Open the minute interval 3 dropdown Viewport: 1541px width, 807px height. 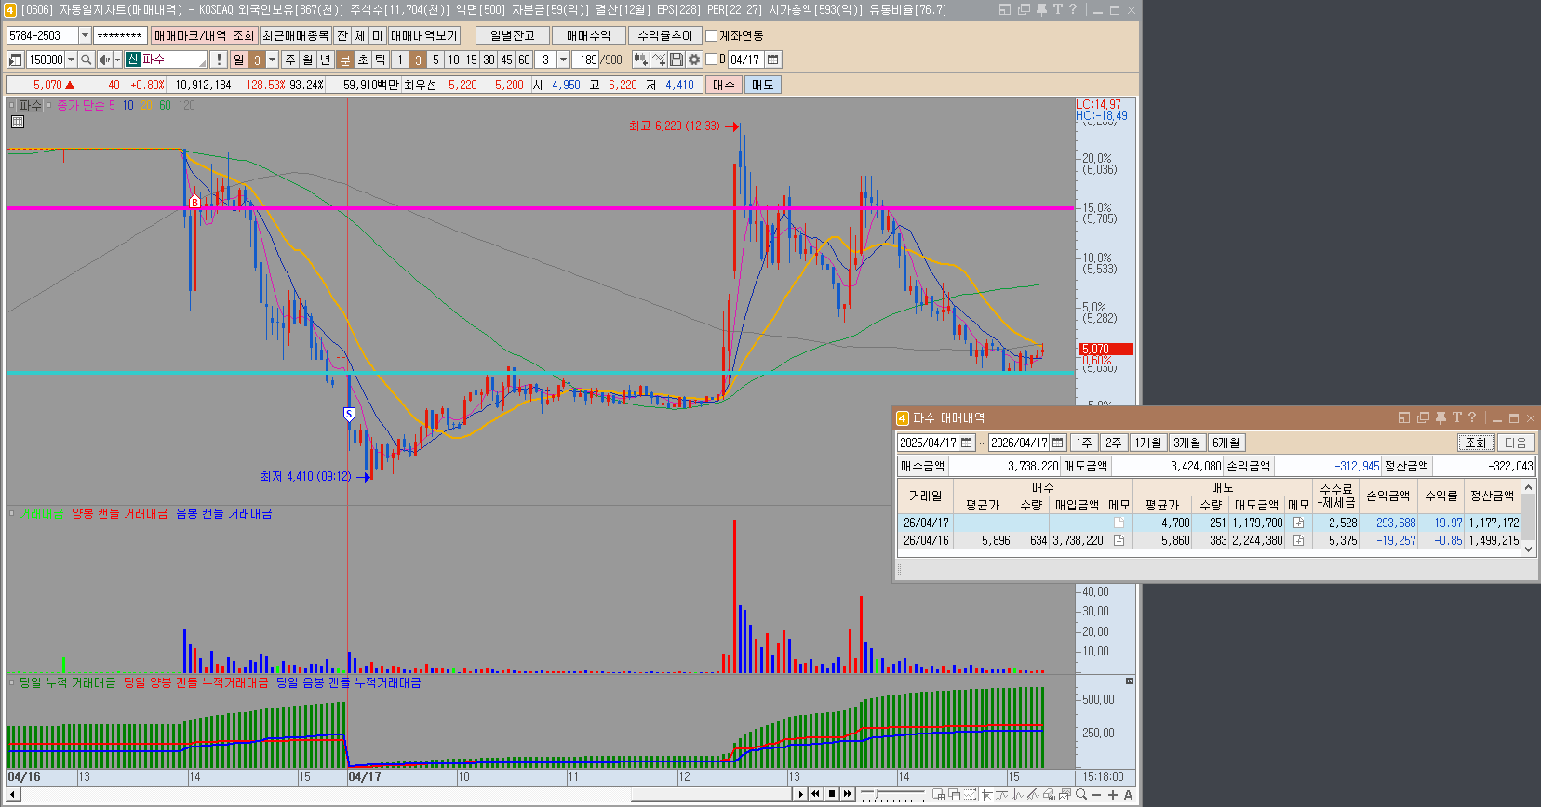563,60
